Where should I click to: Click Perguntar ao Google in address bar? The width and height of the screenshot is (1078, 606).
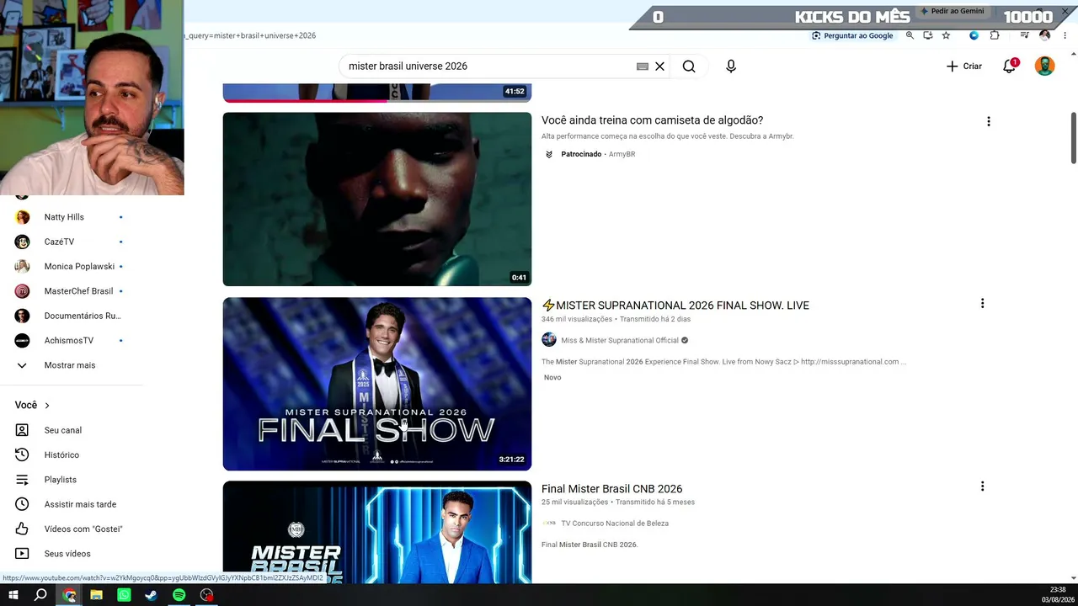tap(852, 35)
